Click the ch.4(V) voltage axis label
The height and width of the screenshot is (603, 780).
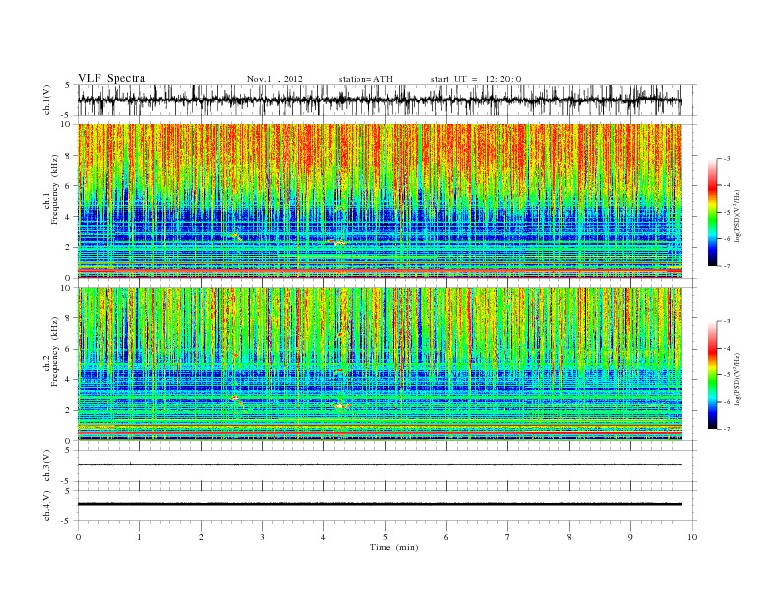point(46,505)
